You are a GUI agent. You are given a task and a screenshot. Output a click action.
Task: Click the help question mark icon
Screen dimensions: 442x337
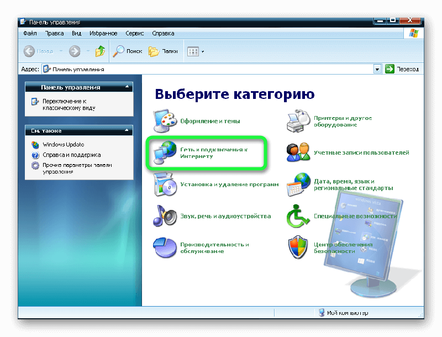click(35, 155)
